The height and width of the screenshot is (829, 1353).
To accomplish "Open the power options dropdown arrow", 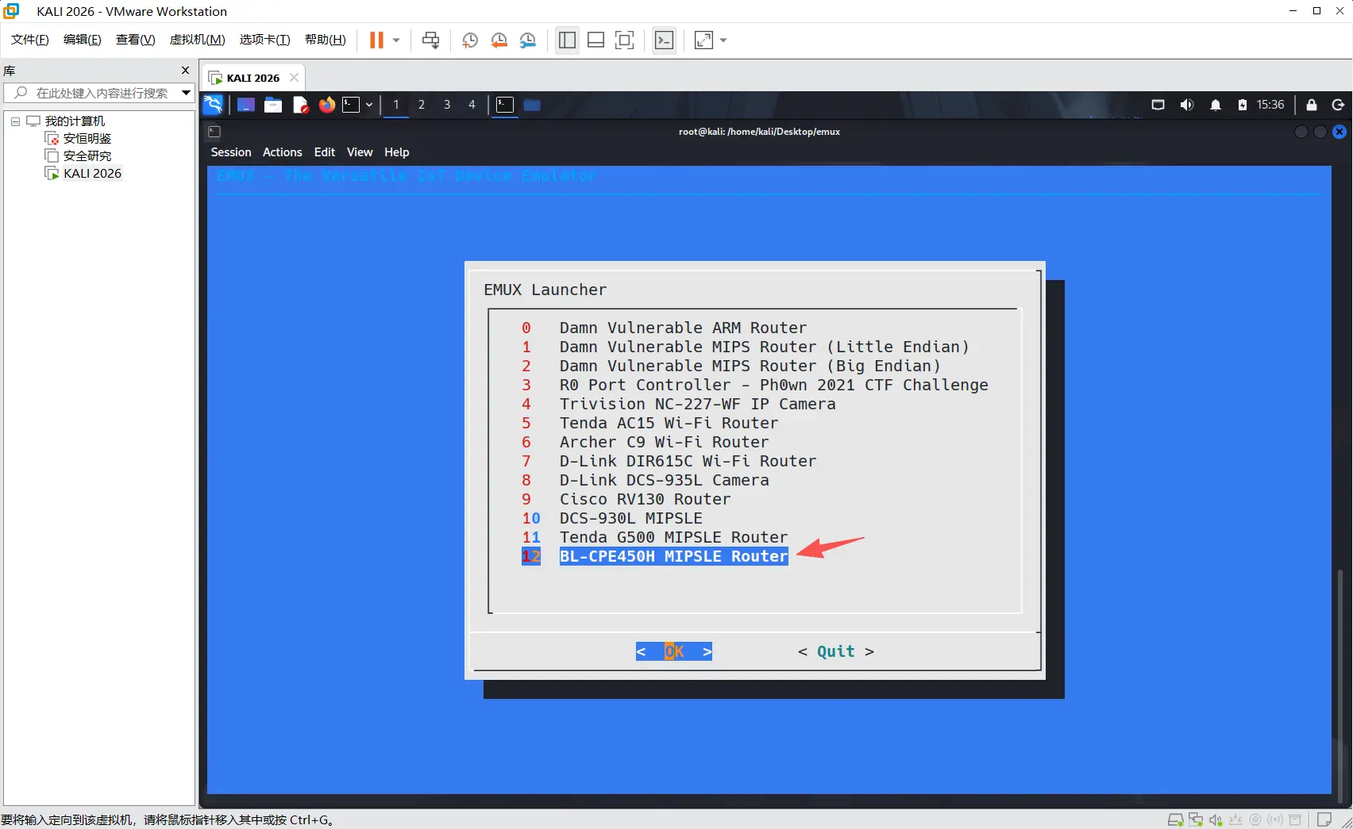I will pyautogui.click(x=396, y=40).
